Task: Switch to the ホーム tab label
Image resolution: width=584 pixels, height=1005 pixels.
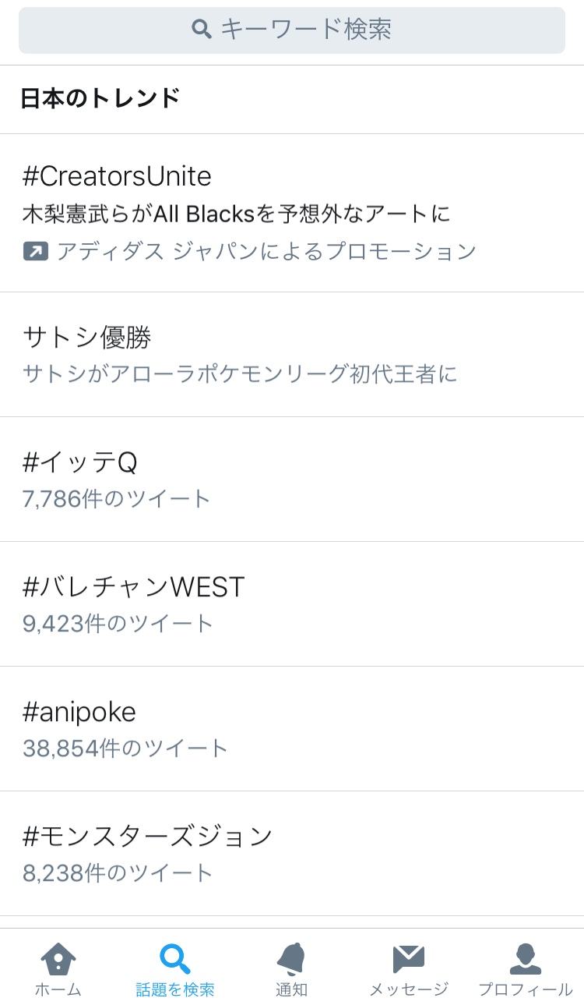Action: coord(58,989)
